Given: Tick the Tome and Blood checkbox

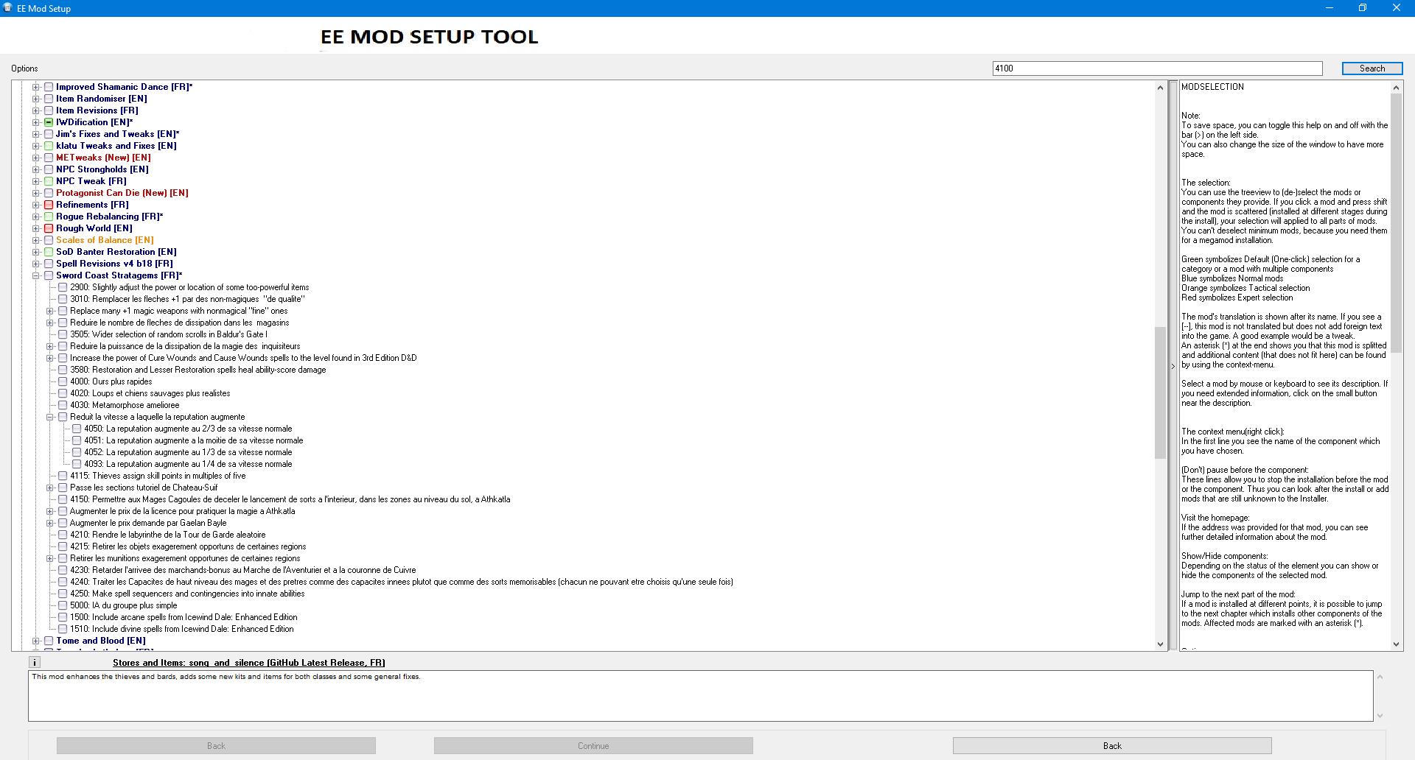Looking at the screenshot, I should tap(49, 641).
